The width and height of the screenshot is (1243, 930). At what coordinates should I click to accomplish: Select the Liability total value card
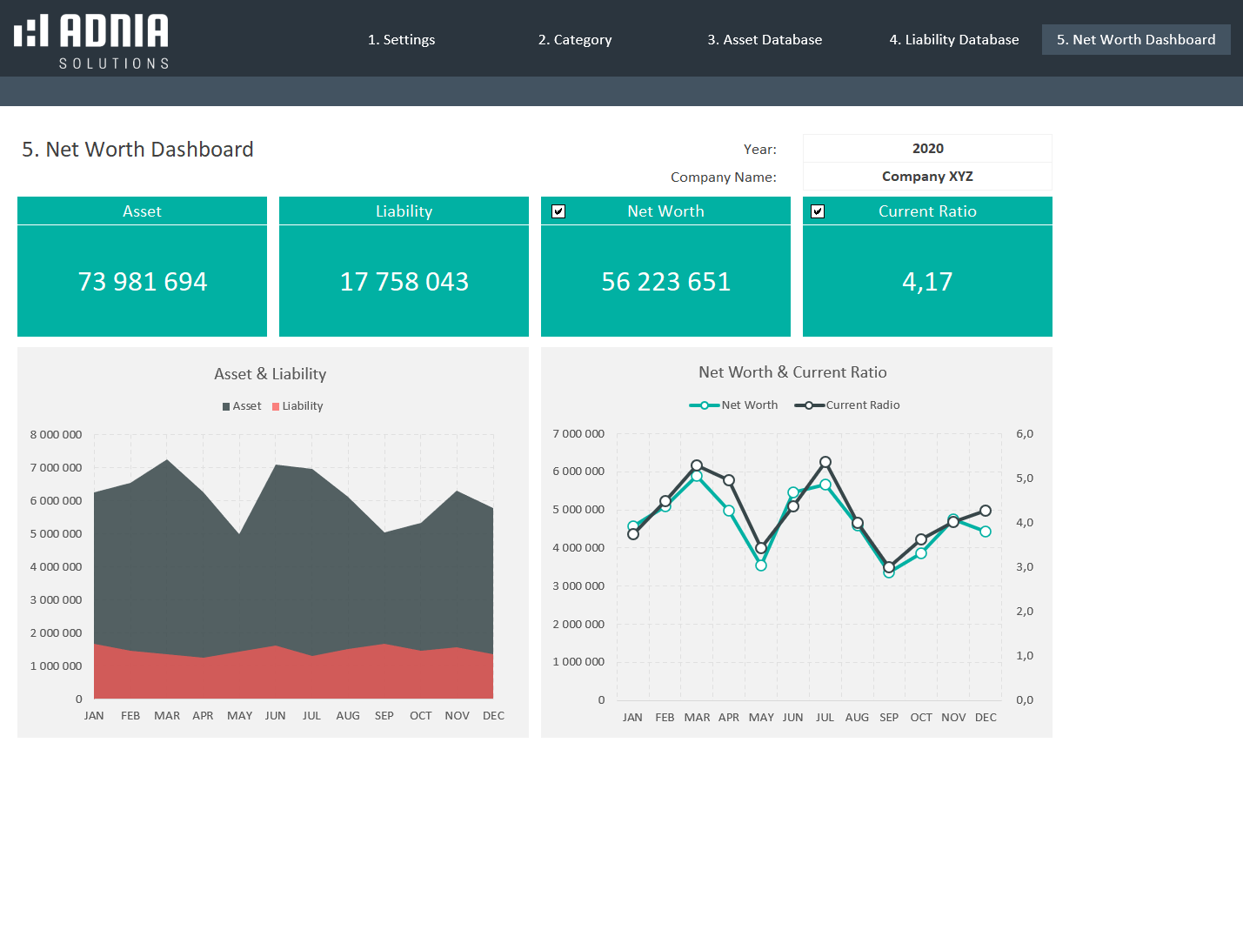pyautogui.click(x=404, y=281)
